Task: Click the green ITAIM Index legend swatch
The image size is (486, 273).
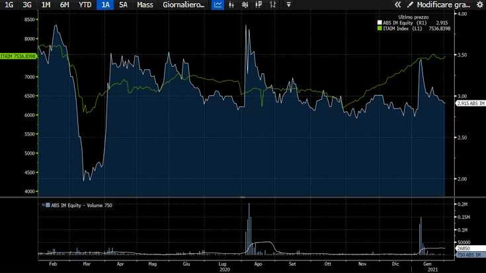Action: [379, 28]
